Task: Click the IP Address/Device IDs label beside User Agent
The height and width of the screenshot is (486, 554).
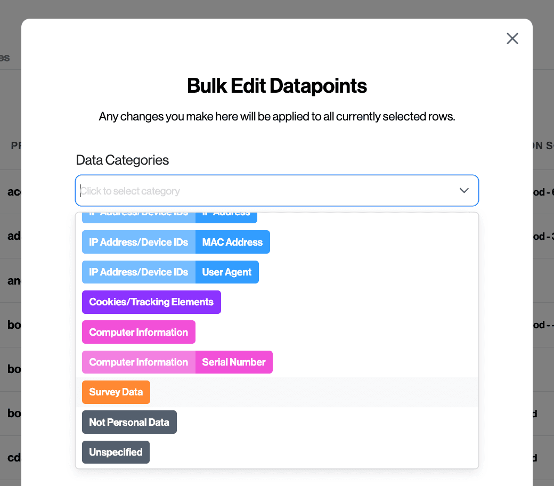Action: (138, 272)
